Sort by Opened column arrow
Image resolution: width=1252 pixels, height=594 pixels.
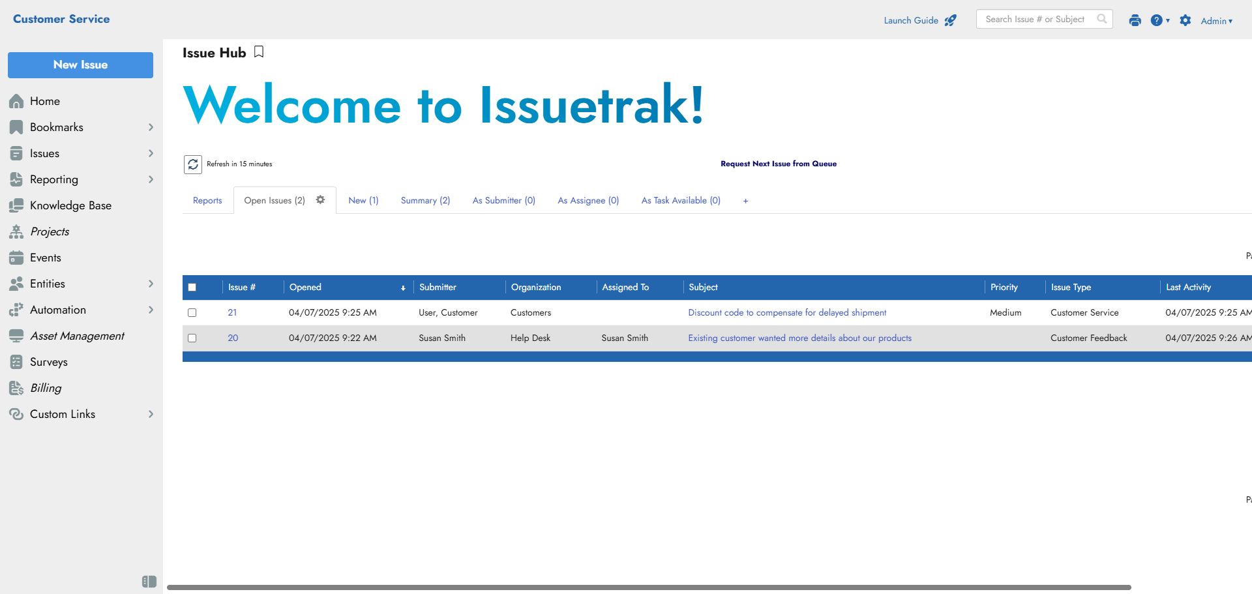403,288
